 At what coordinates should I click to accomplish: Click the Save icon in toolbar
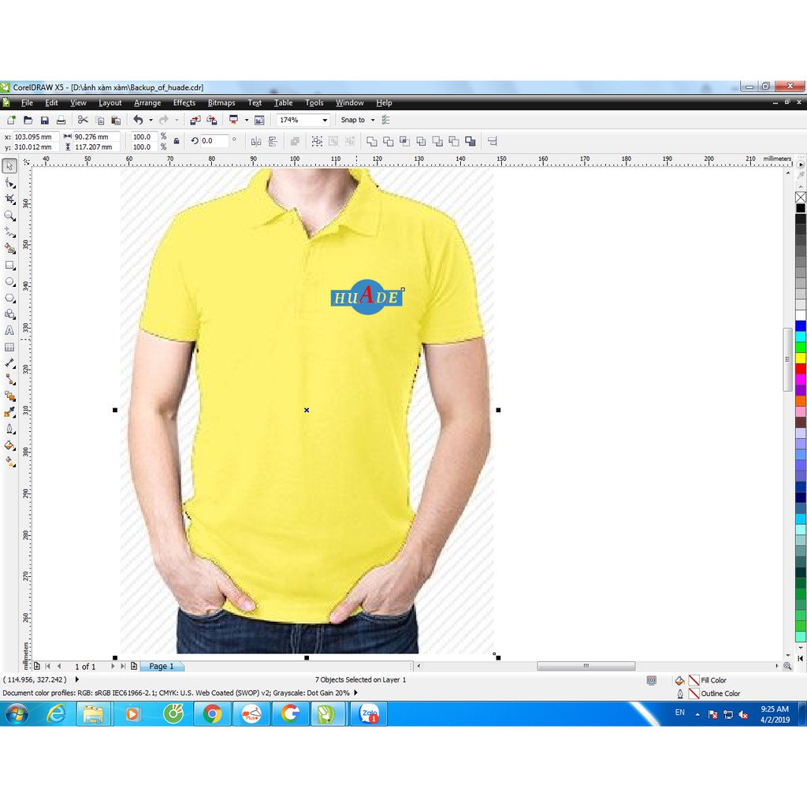44,120
